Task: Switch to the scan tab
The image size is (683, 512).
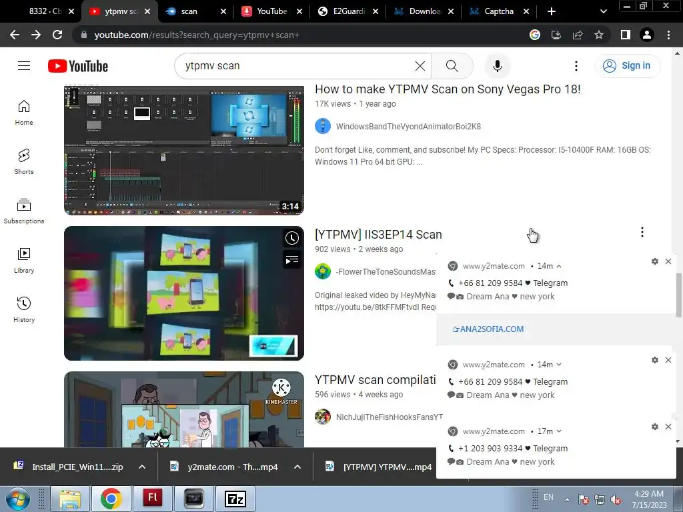Action: [197, 11]
